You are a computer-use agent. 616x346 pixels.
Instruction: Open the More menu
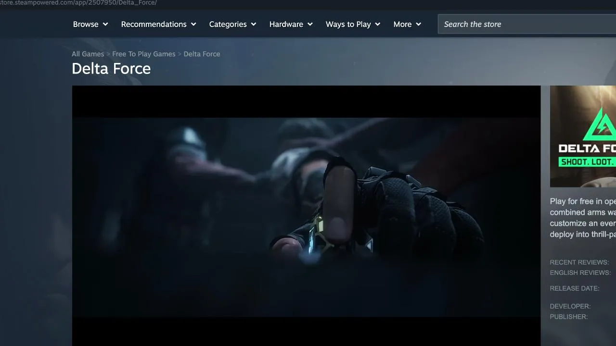[407, 24]
